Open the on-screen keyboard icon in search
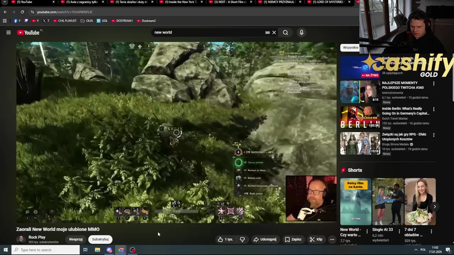This screenshot has width=454, height=255. click(267, 33)
